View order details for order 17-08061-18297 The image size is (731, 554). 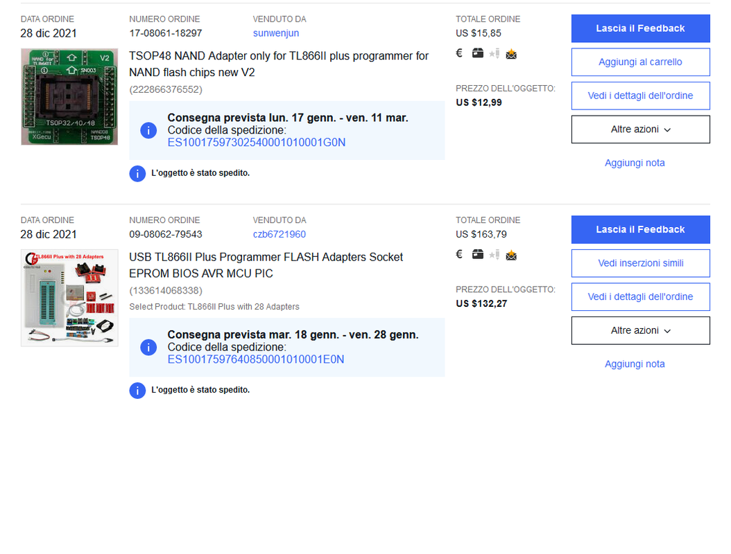[640, 96]
